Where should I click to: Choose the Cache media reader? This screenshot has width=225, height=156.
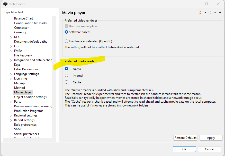click(x=67, y=82)
